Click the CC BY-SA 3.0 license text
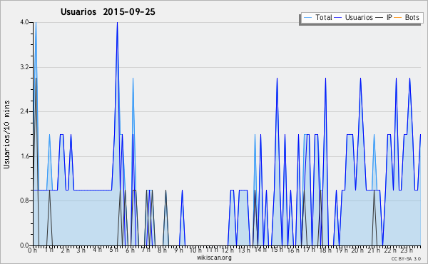 [x=406, y=259]
